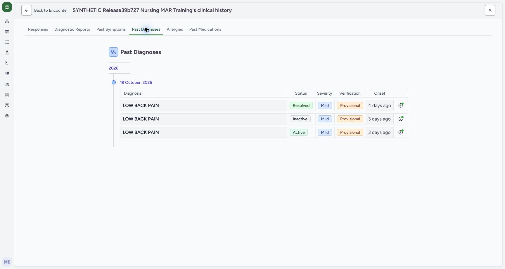Open the dollar billing sidebar icon
Screen dimensions: 505x269
(7, 105)
